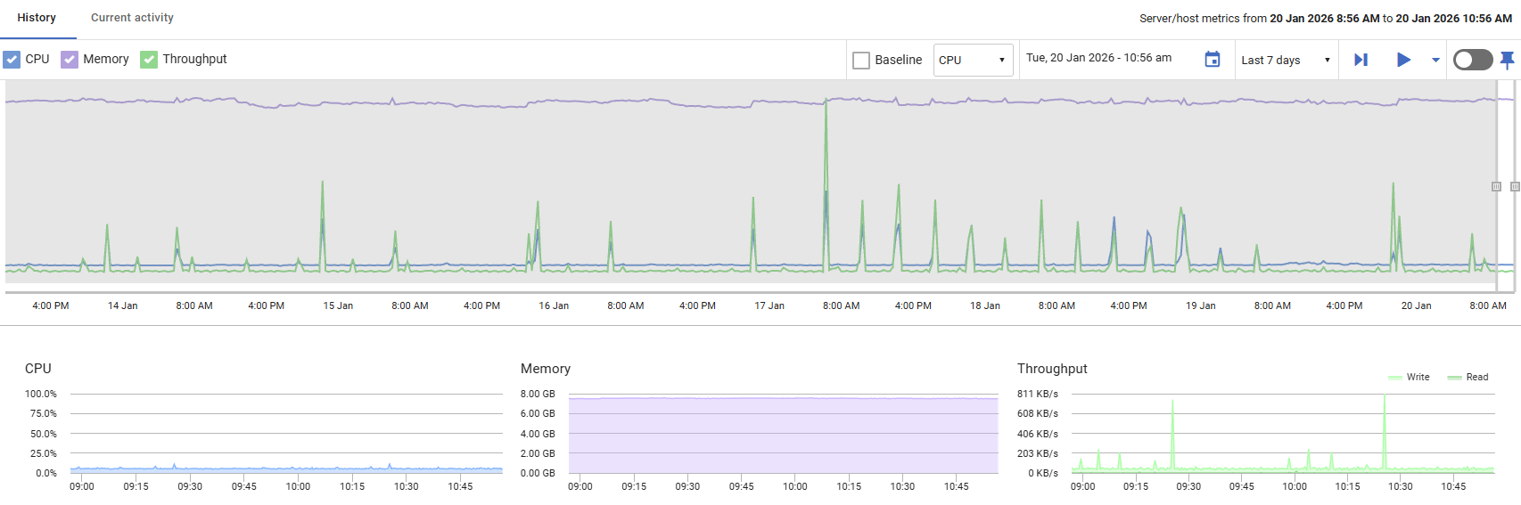Image resolution: width=1521 pixels, height=505 pixels.
Task: Open the playback options arrow
Action: (1435, 60)
